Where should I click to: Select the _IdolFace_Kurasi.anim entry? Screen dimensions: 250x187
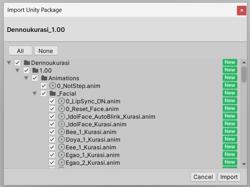coord(96,124)
